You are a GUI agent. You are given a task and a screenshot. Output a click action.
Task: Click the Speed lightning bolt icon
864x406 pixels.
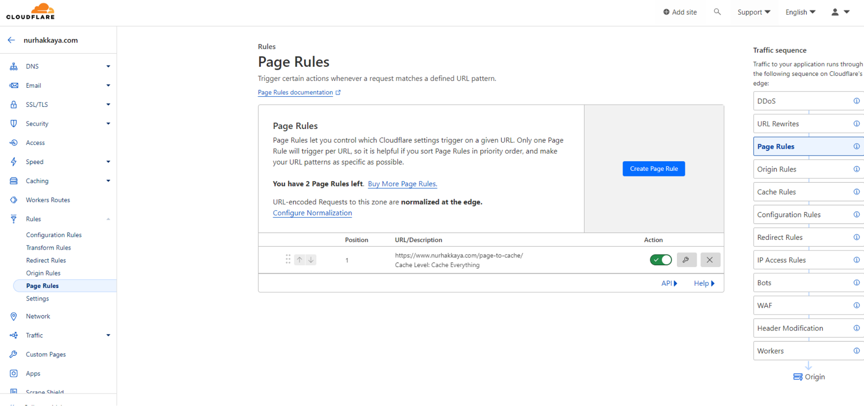pyautogui.click(x=14, y=162)
